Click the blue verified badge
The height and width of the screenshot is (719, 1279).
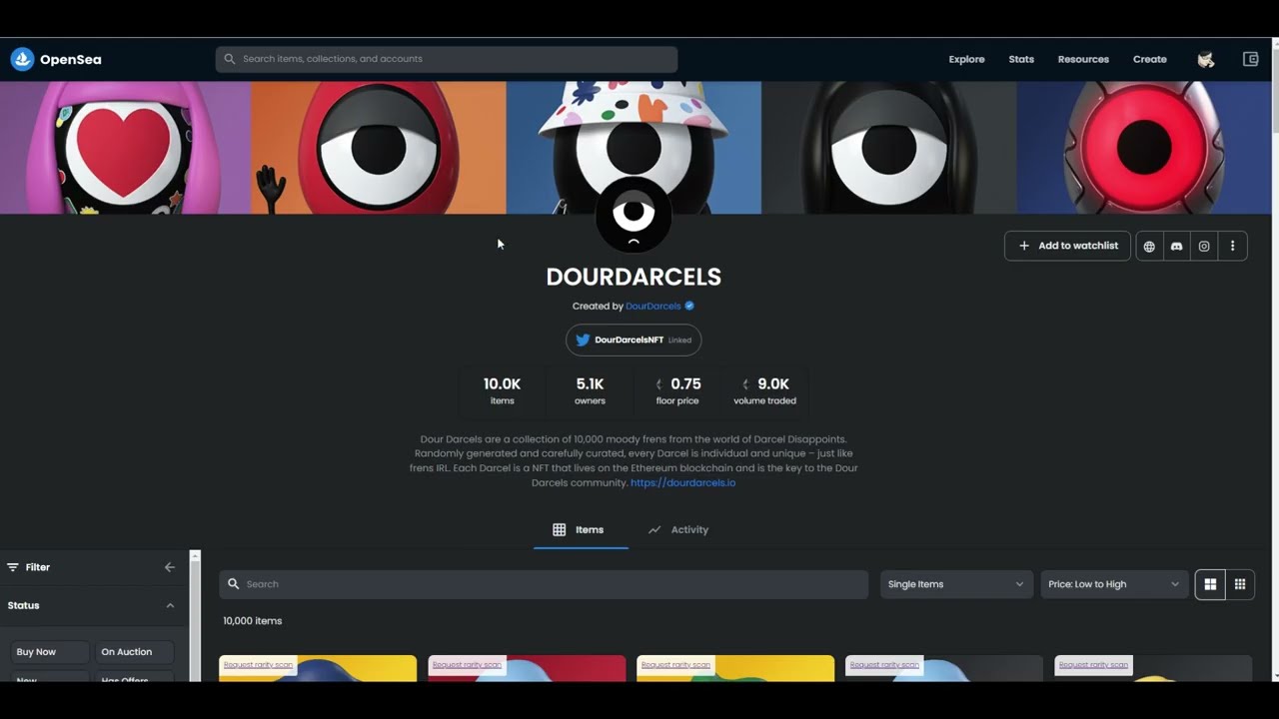coord(689,306)
